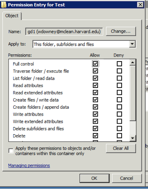The width and height of the screenshot is (148, 189).
Task: Open the Apply to dropdown arrow
Action: click(132, 44)
